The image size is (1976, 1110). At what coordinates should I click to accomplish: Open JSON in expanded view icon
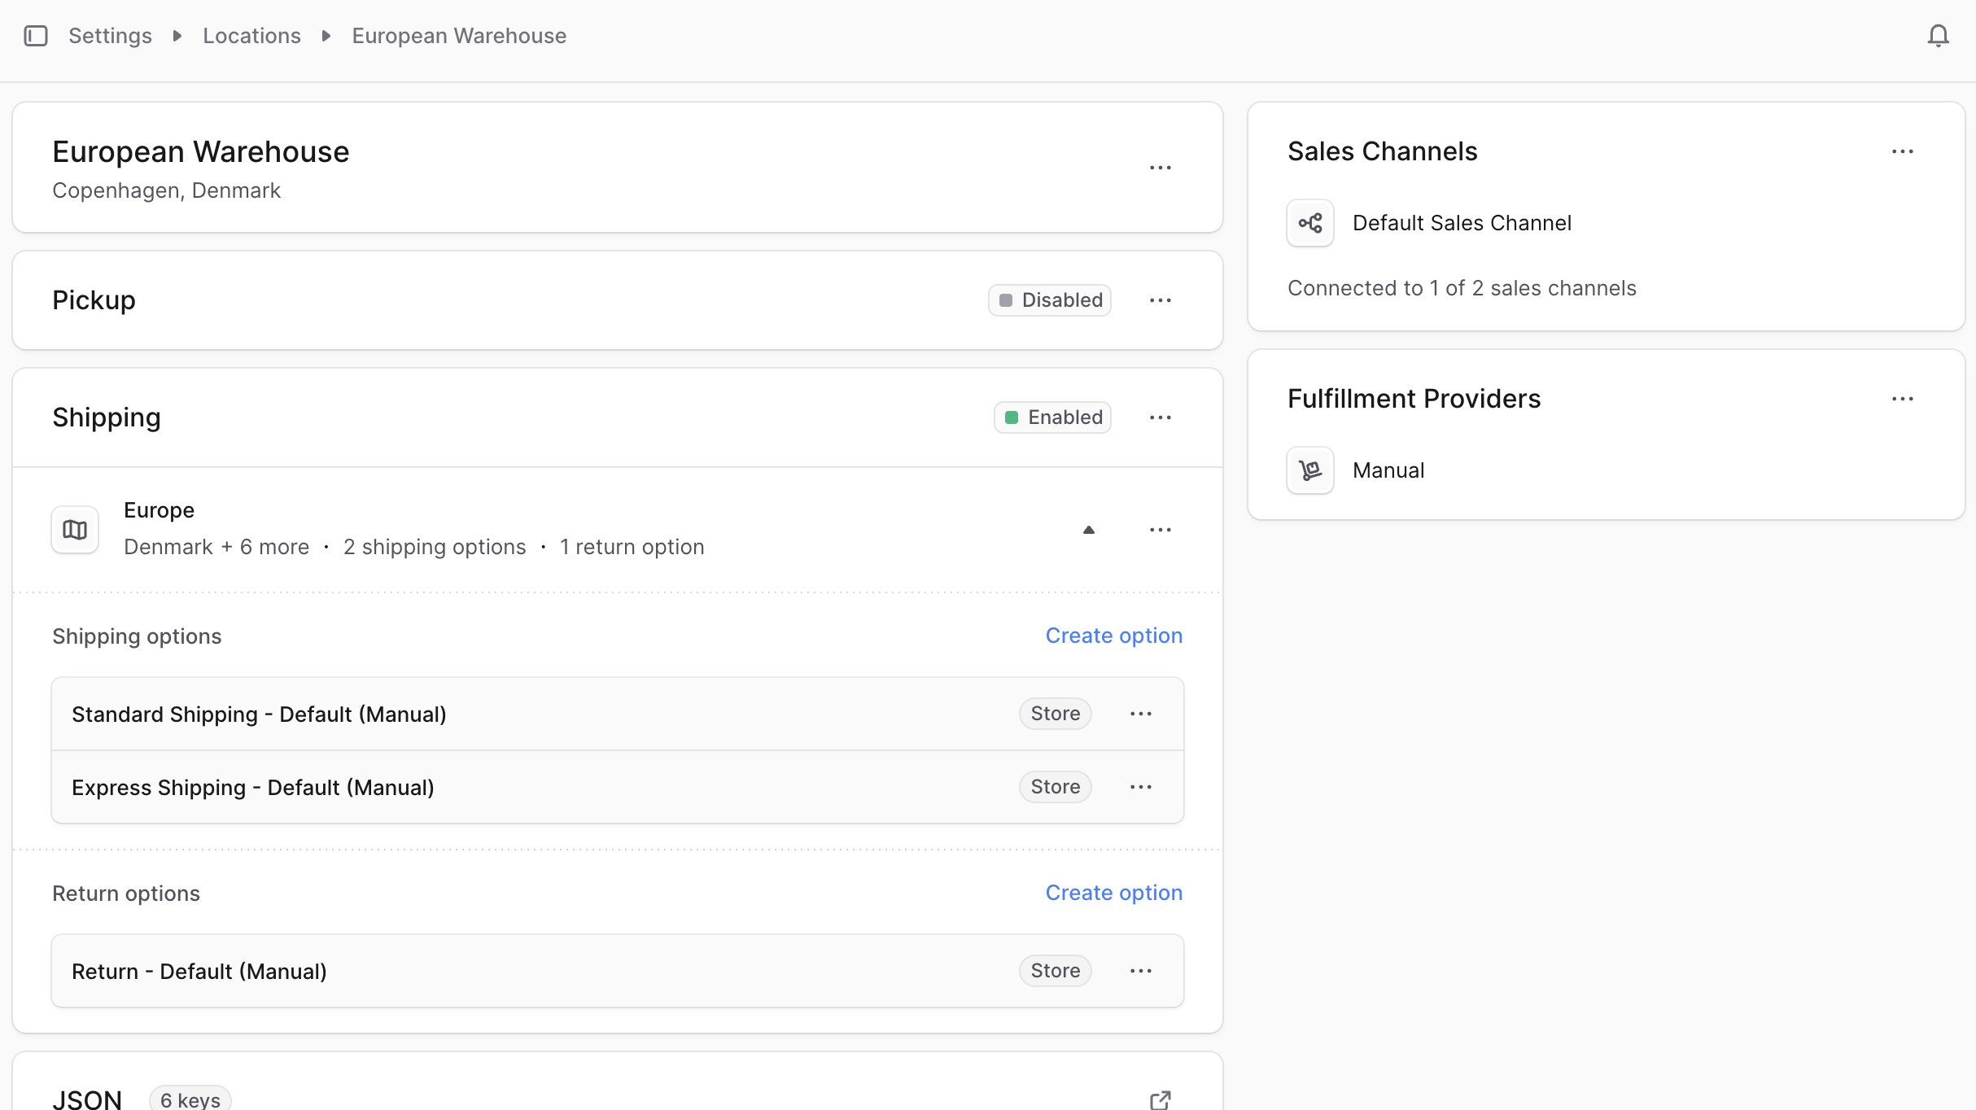(1160, 1100)
